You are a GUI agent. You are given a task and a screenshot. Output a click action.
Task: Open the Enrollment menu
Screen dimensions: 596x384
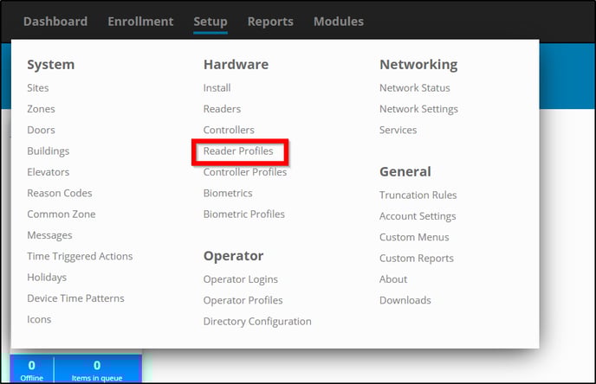pyautogui.click(x=140, y=22)
